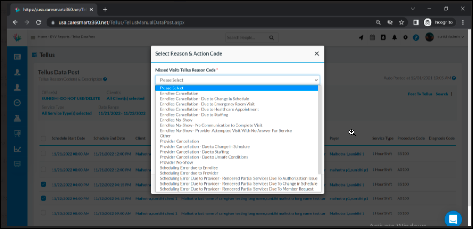Choose 'Enrollee Cancellation - Due to Staffing'
This screenshot has height=229, width=473.
pyautogui.click(x=194, y=114)
